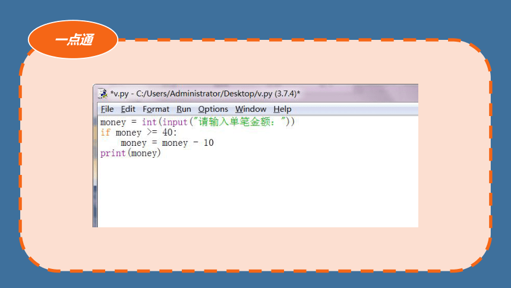Click the 'input' function in first line

pyautogui.click(x=175, y=122)
